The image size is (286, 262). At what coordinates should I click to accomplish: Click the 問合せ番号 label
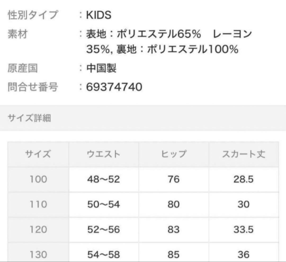click(33, 87)
